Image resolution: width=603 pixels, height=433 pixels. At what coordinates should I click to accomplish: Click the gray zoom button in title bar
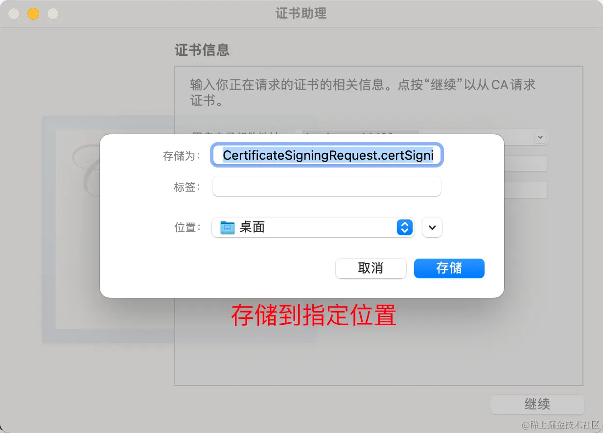53,14
